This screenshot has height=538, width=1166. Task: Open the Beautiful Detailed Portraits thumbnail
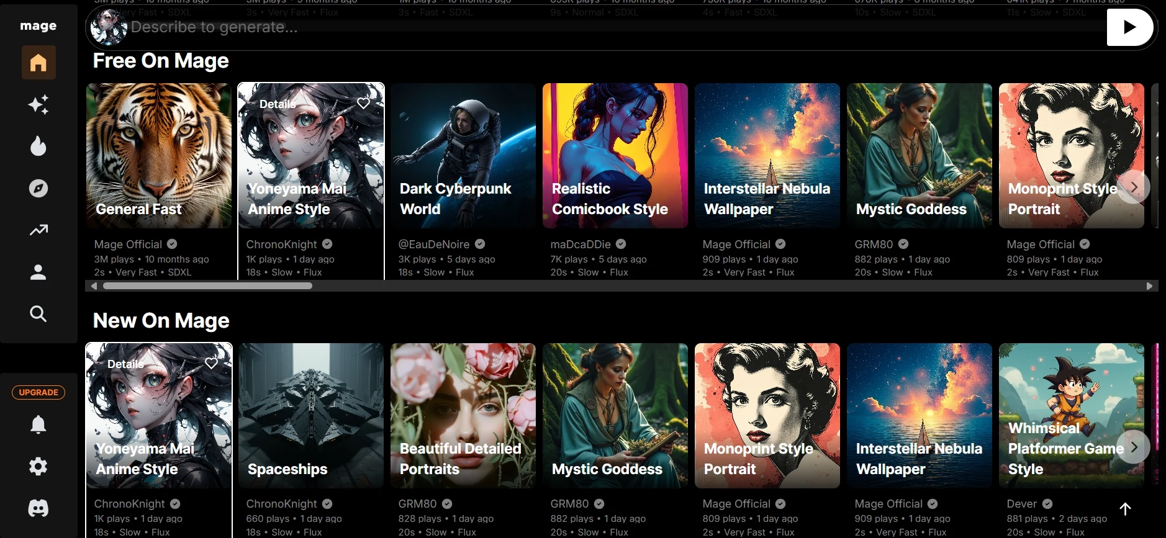pyautogui.click(x=463, y=416)
